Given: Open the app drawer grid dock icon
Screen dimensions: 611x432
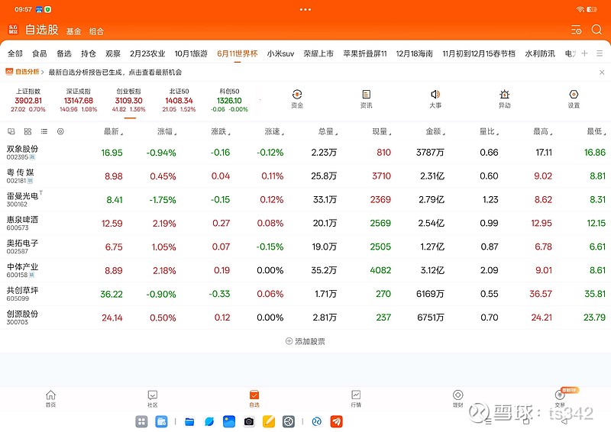Looking at the screenshot, I should (x=141, y=421).
